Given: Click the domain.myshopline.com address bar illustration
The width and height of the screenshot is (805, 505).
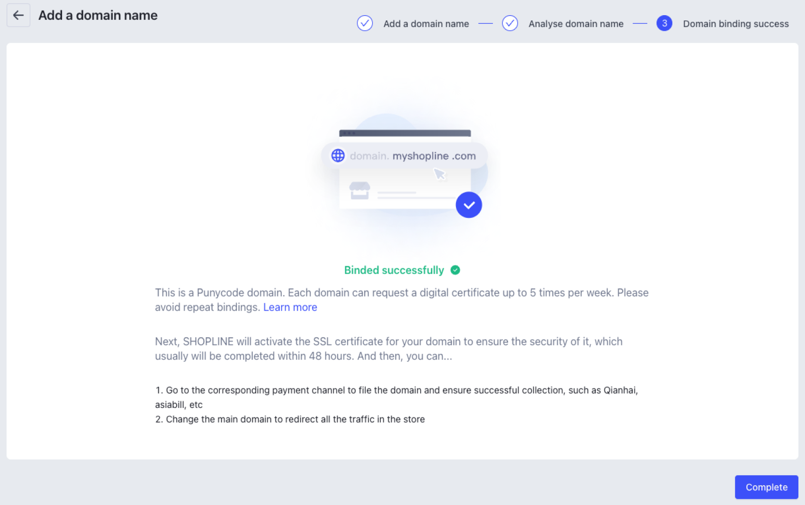Looking at the screenshot, I should [x=404, y=155].
